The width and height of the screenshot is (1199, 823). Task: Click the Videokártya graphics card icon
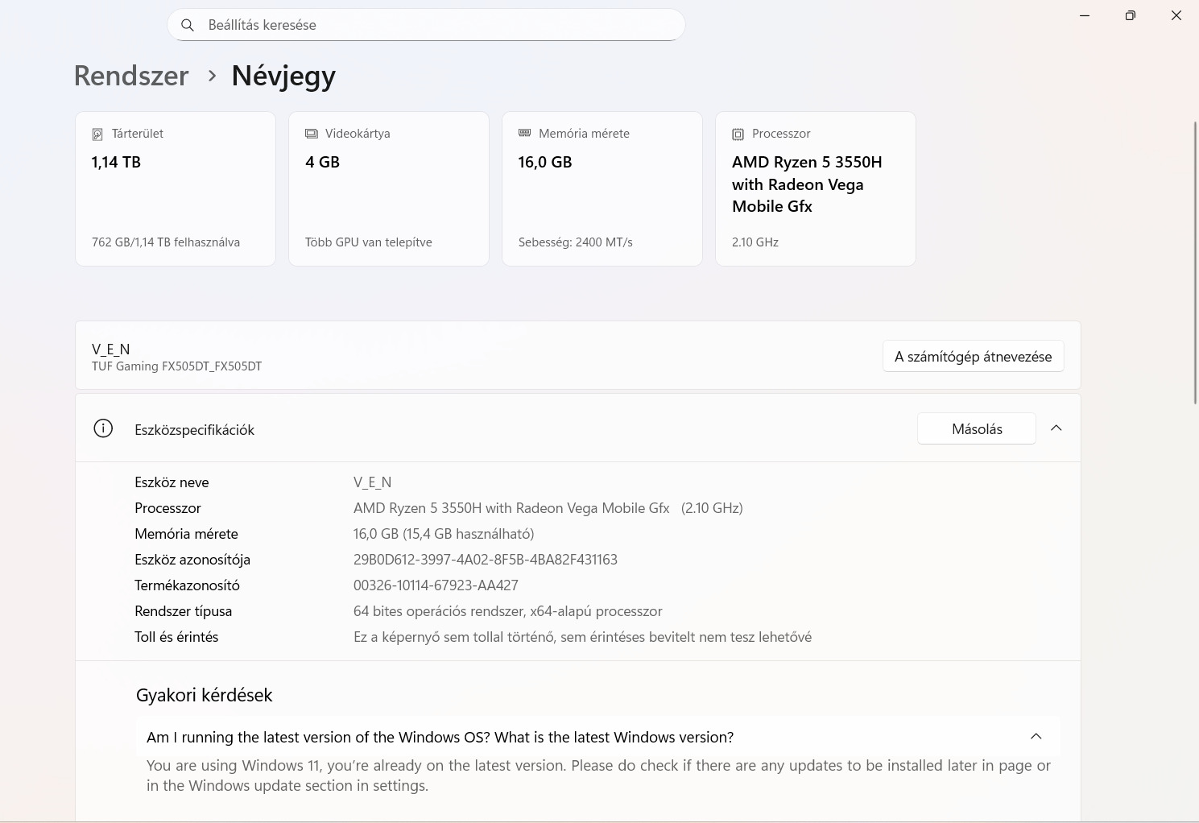312,134
